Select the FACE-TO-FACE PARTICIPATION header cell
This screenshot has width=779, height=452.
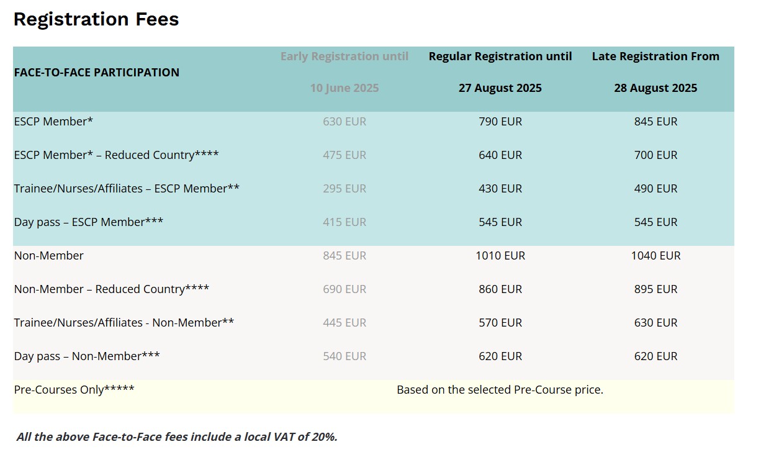point(97,73)
